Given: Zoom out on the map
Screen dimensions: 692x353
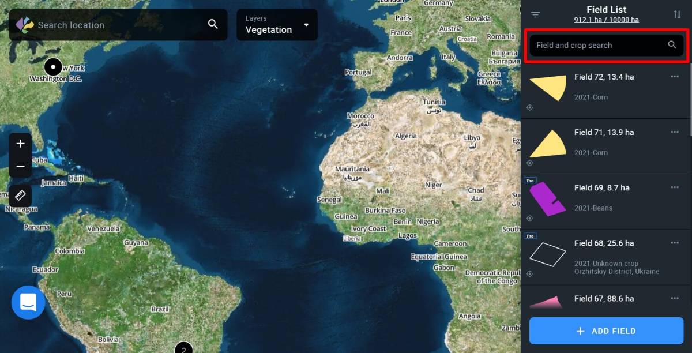Looking at the screenshot, I should (x=21, y=166).
